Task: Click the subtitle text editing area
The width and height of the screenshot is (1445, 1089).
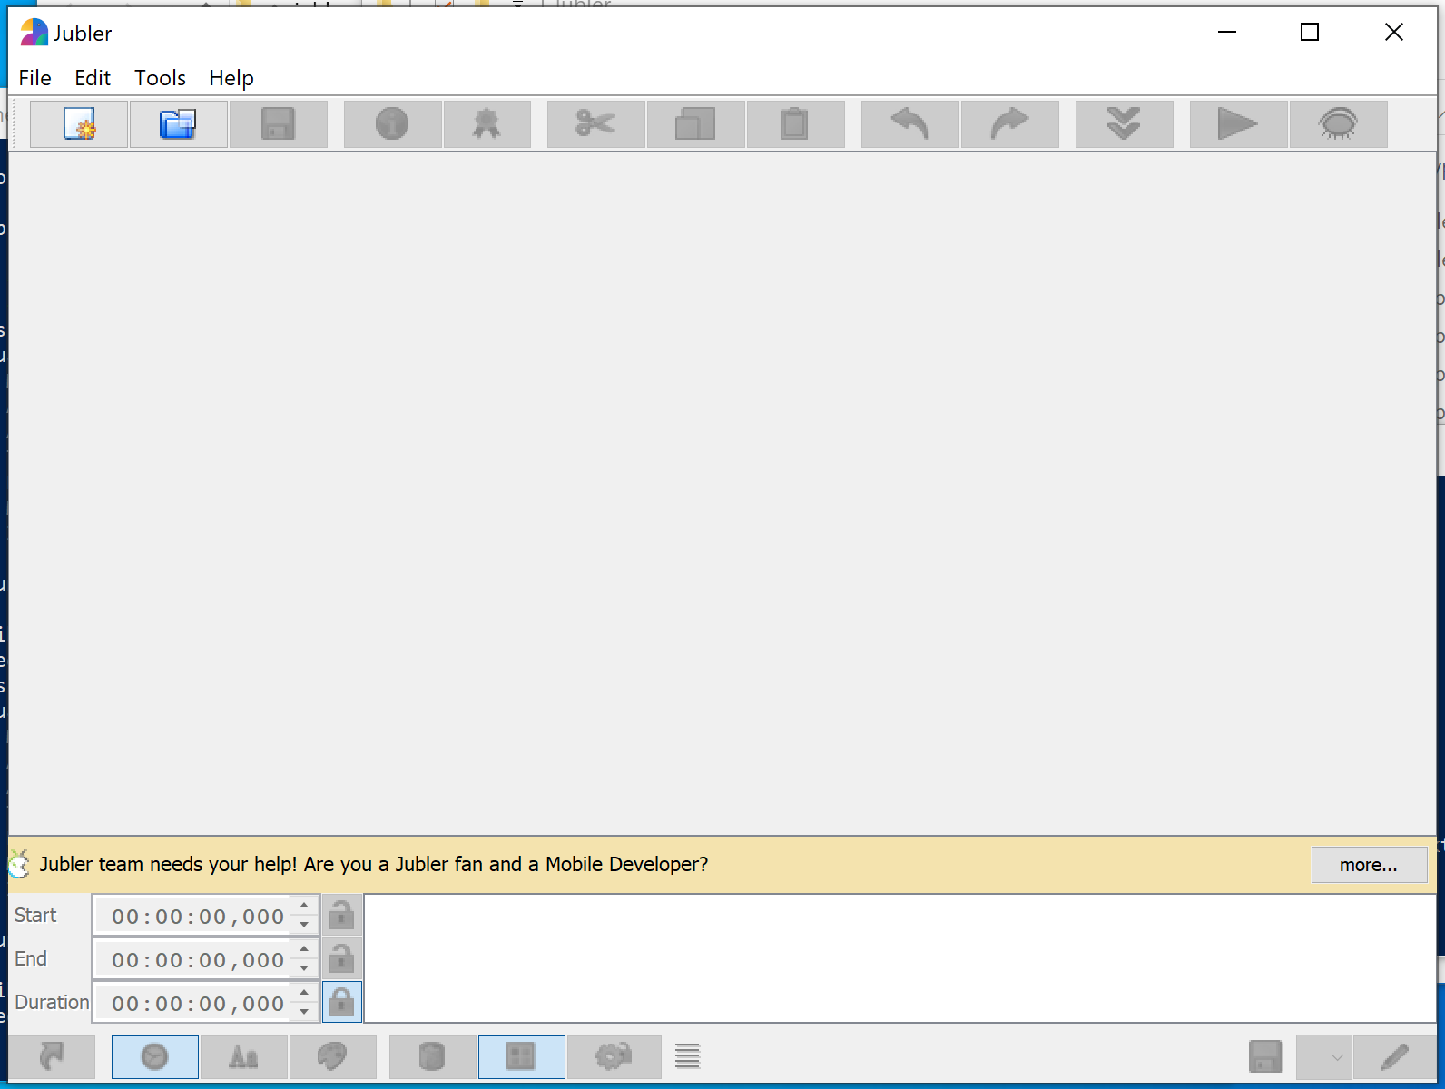Action: click(899, 958)
